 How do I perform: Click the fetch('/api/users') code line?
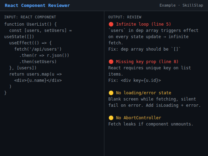(38, 49)
